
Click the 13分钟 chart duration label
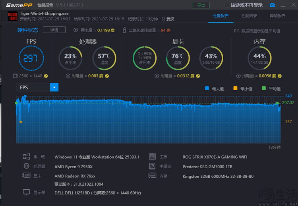(275, 147)
